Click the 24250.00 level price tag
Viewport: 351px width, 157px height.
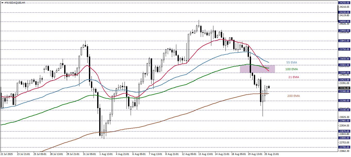[344, 3]
